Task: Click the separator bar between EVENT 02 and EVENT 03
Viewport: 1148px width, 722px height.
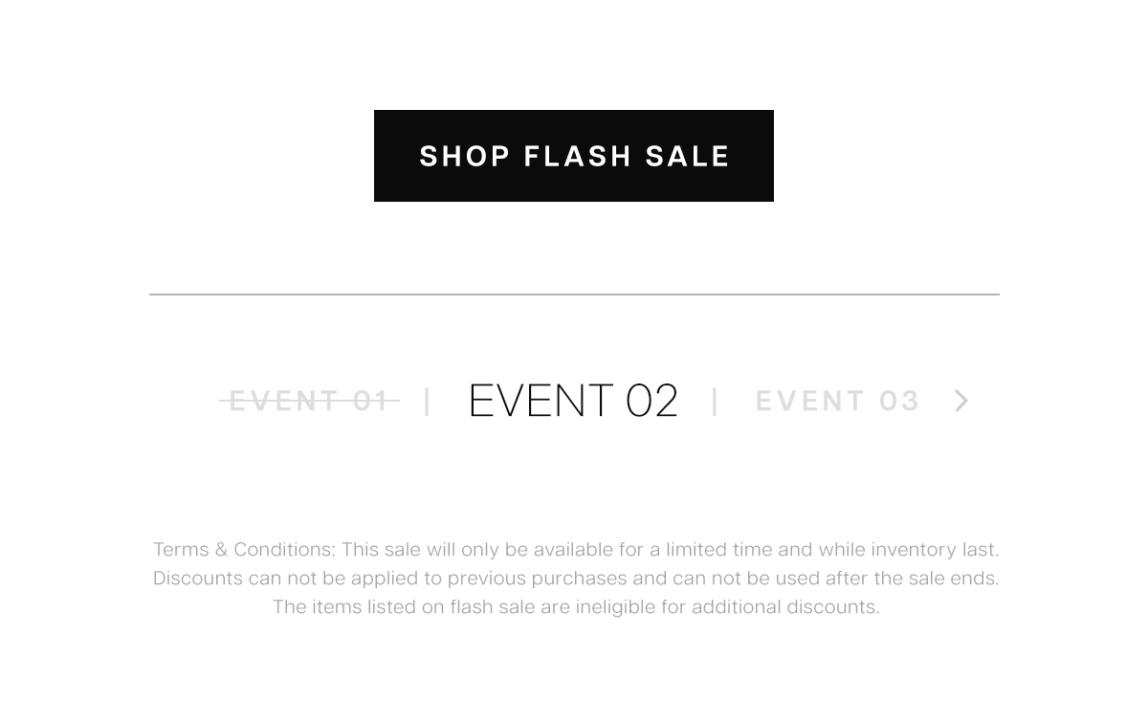Action: point(715,401)
